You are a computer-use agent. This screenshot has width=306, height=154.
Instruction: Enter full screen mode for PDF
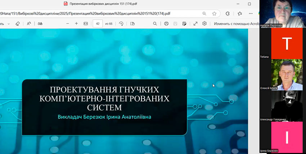(x=195, y=23)
